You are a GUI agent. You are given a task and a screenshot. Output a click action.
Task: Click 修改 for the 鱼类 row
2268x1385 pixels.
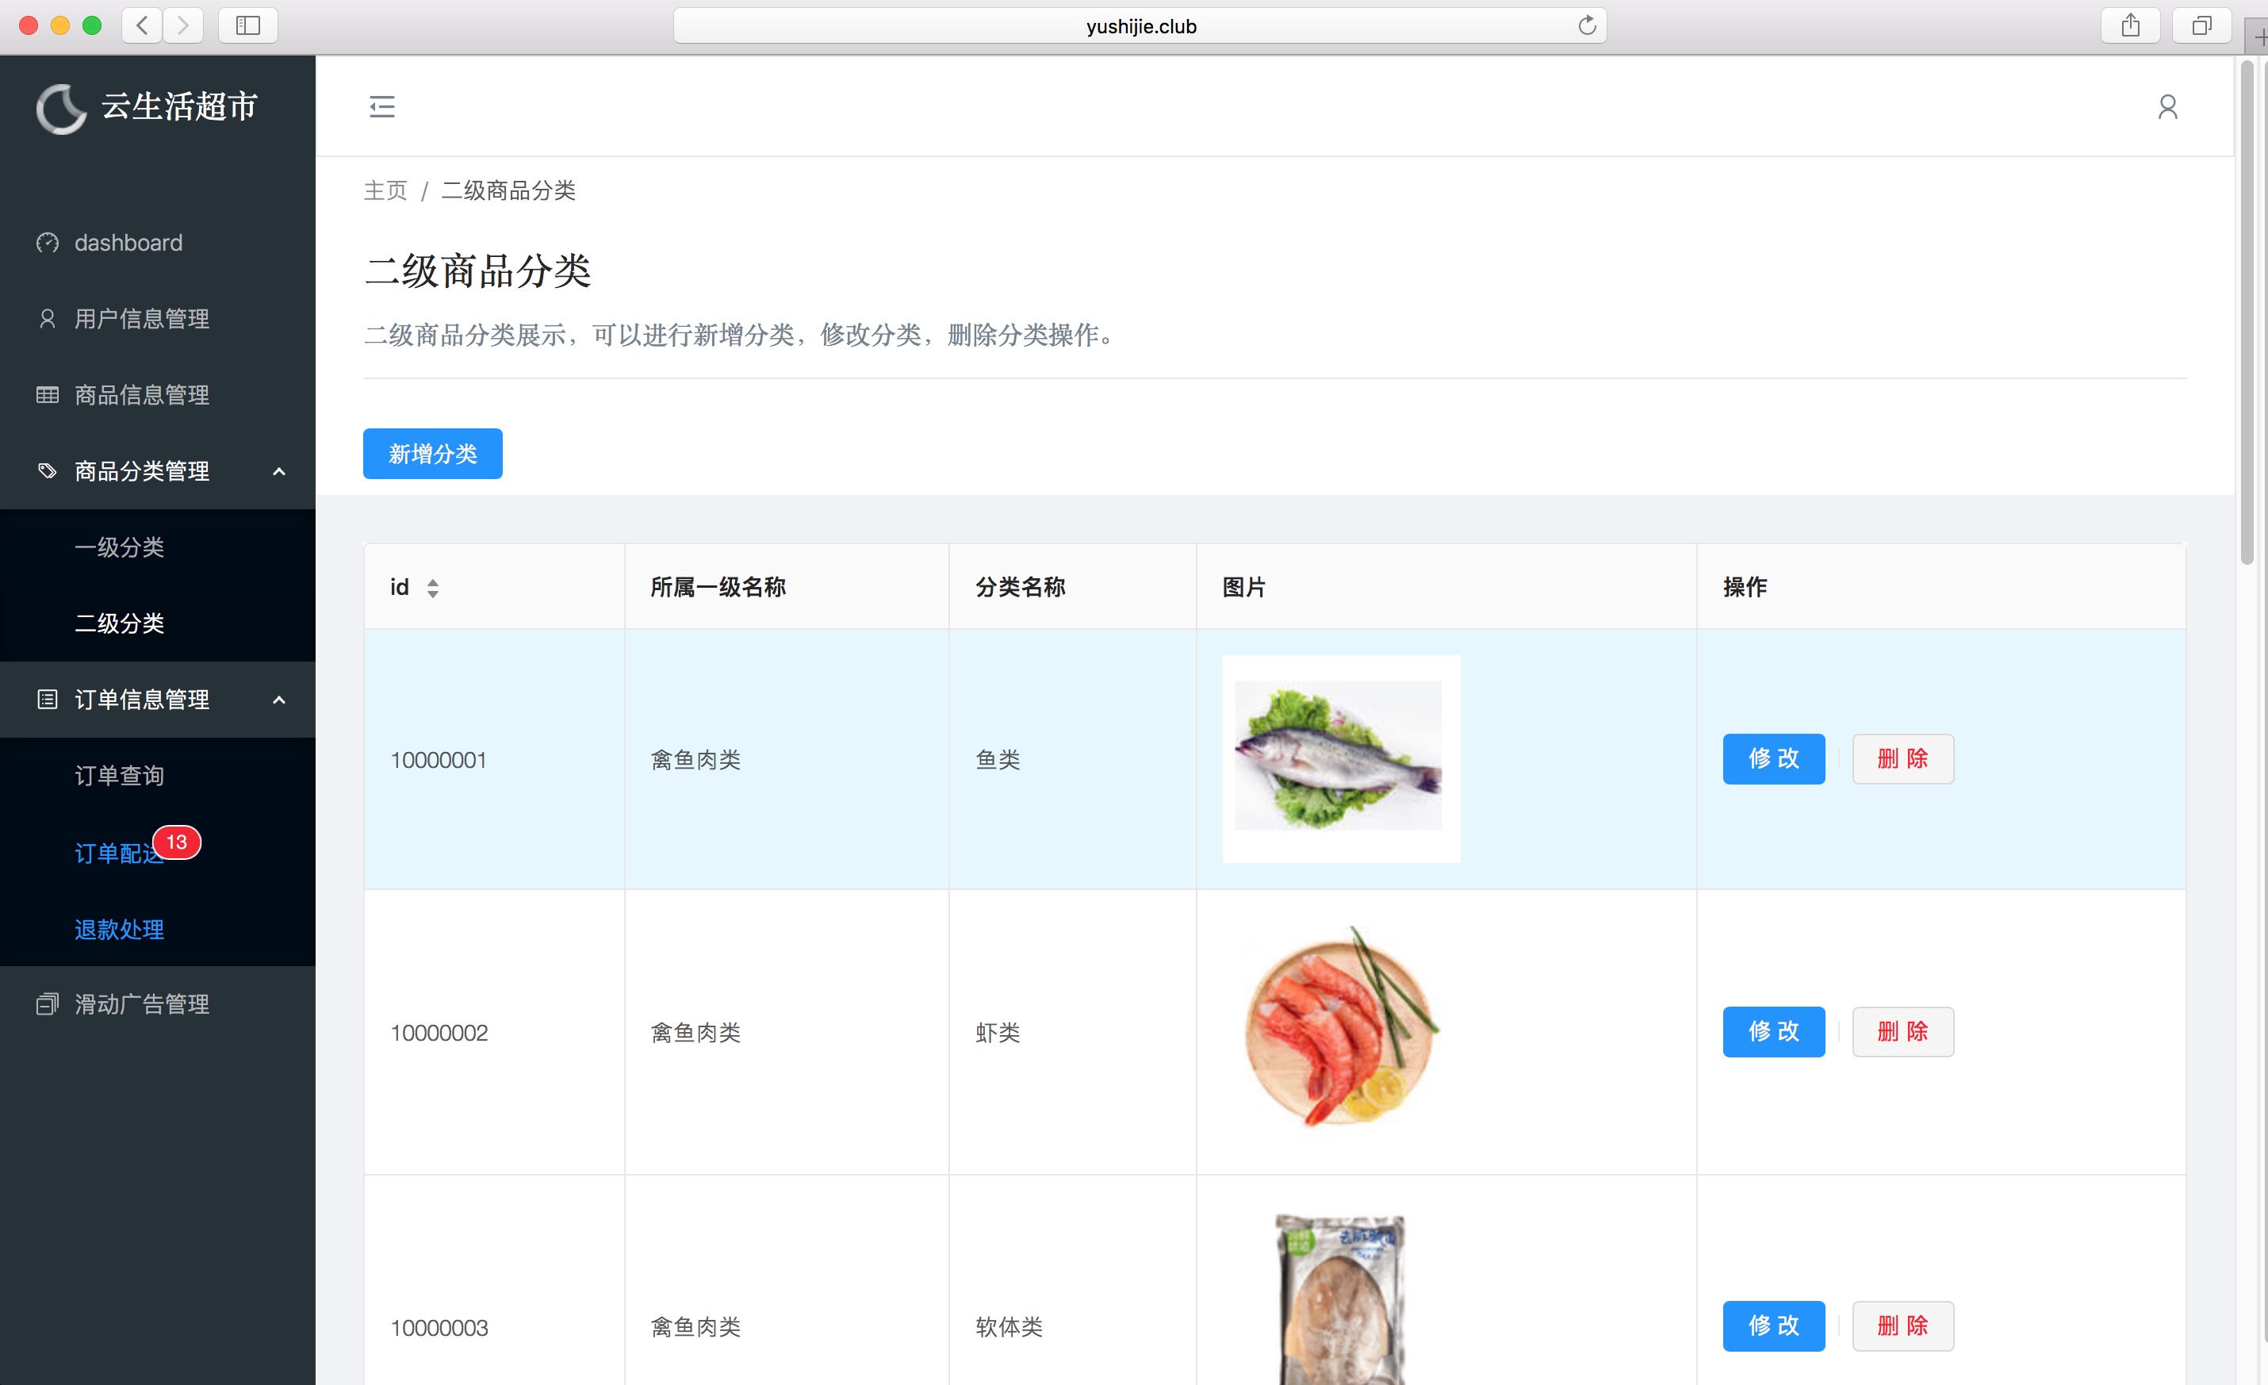(1773, 759)
